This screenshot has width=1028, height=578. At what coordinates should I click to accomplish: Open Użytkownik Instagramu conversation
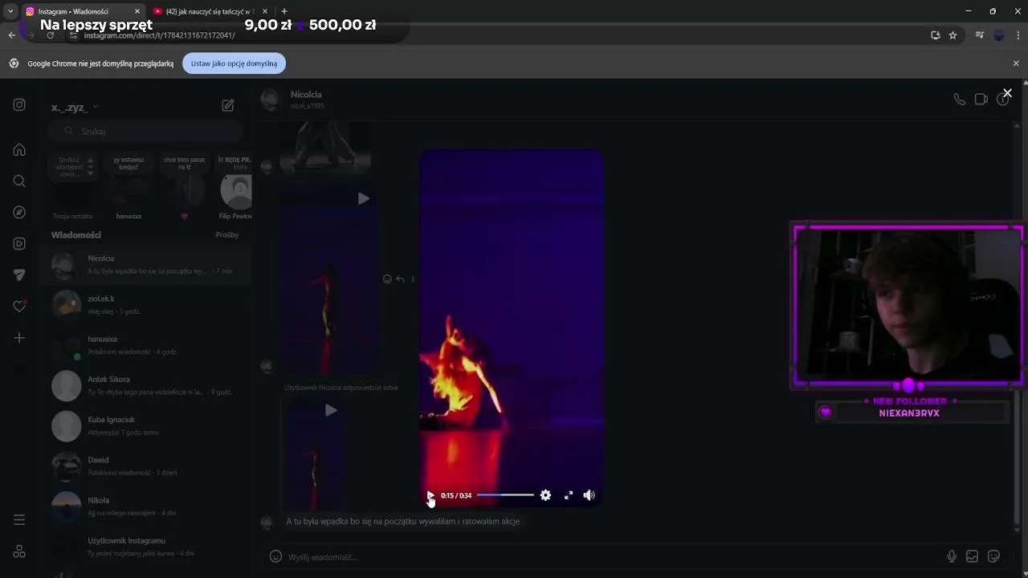pos(147,547)
